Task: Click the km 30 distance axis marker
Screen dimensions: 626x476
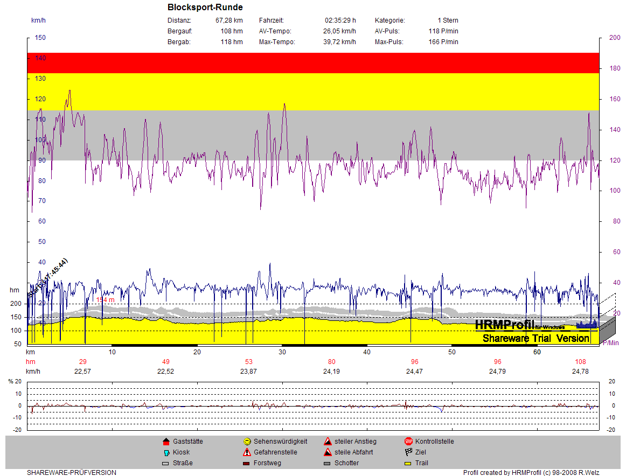Action: click(x=282, y=352)
